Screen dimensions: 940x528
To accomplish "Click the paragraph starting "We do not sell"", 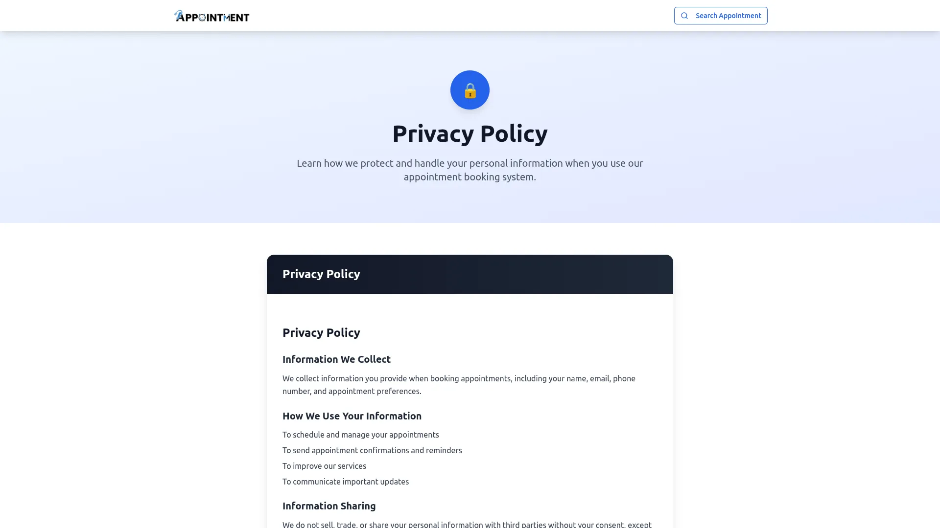I will coord(467,524).
